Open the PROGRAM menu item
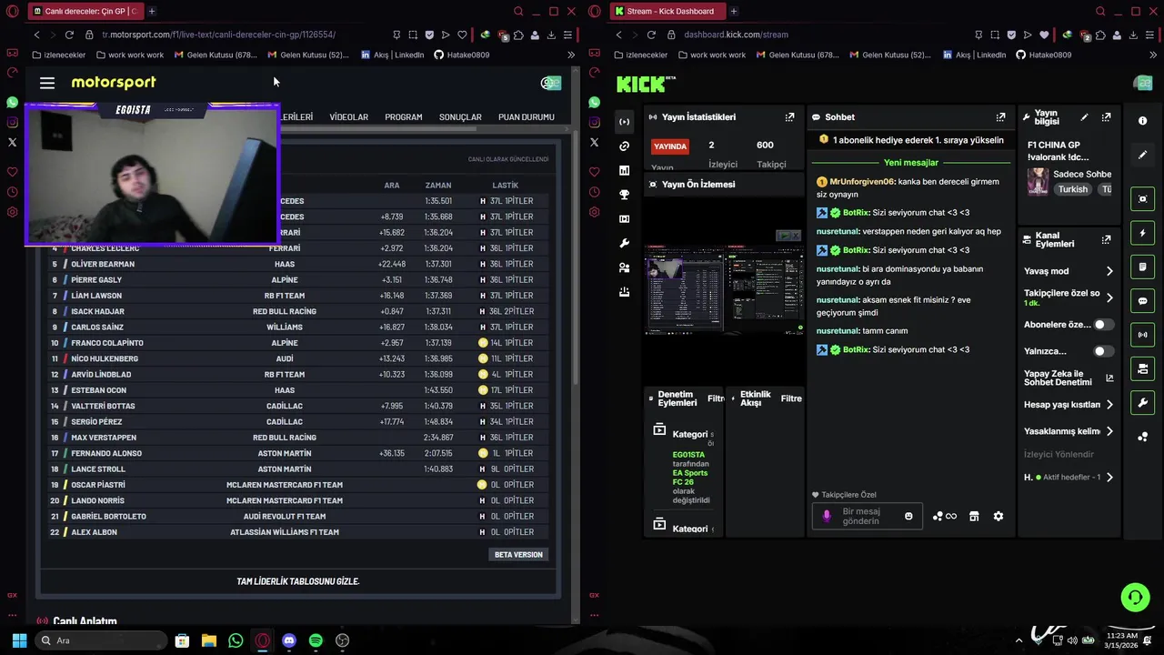1164x655 pixels. point(403,117)
